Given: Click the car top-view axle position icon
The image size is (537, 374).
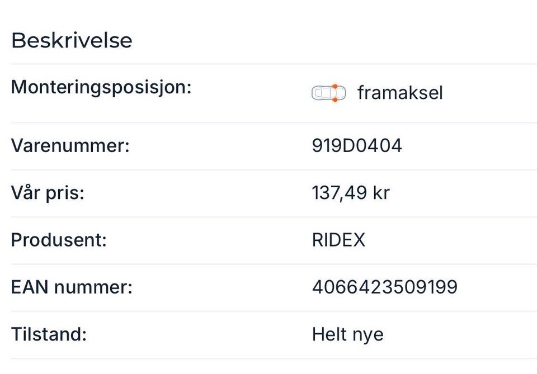Looking at the screenshot, I should click(x=328, y=93).
